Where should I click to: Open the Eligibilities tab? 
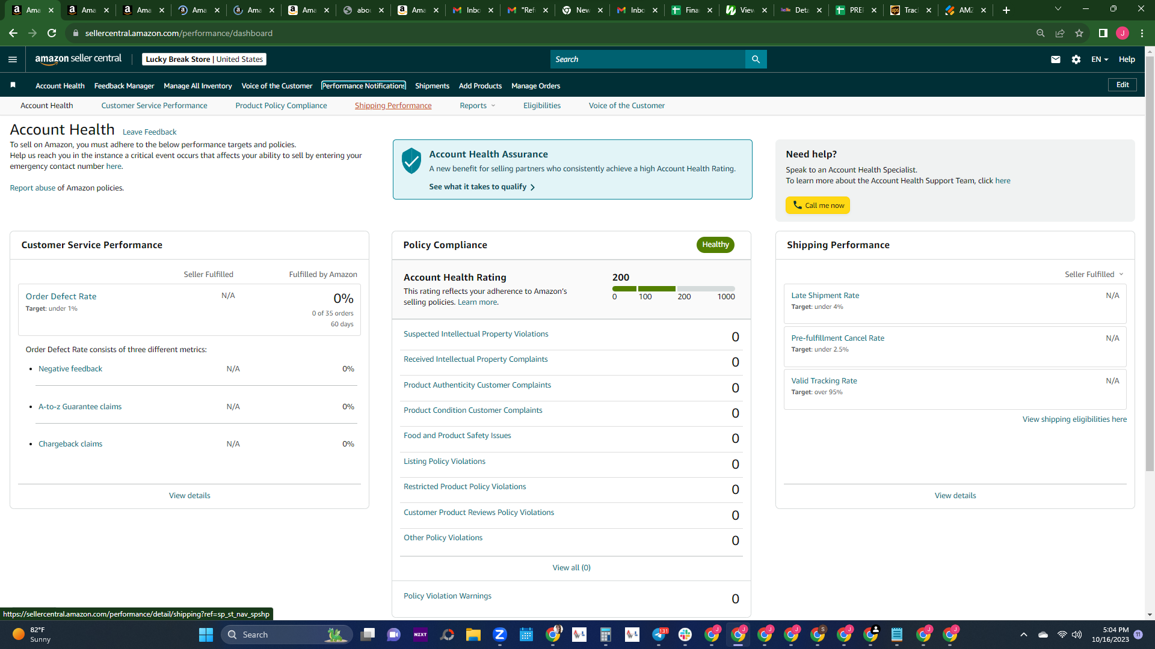(x=542, y=106)
